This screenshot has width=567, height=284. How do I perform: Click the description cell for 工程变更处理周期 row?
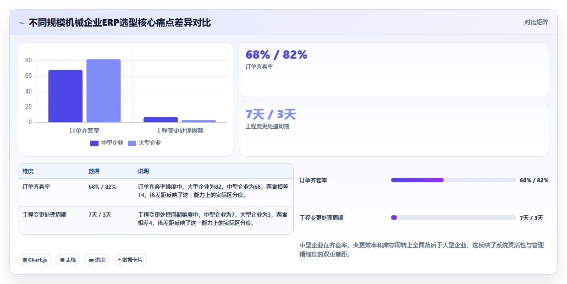pyautogui.click(x=213, y=219)
